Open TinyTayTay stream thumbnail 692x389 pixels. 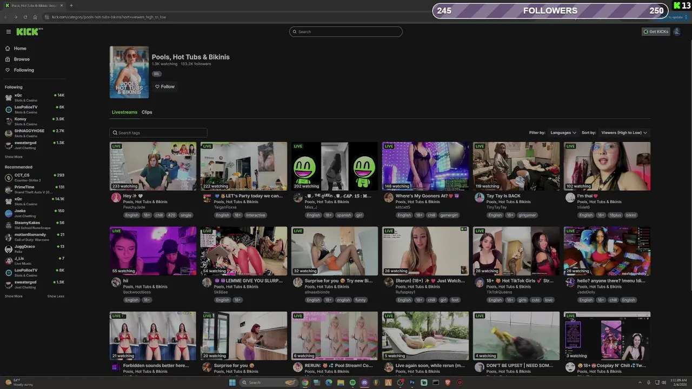(516, 166)
